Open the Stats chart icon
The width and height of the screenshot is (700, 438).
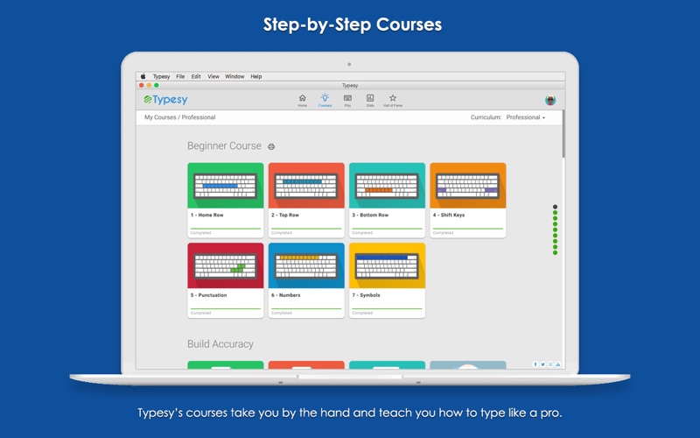pos(370,100)
